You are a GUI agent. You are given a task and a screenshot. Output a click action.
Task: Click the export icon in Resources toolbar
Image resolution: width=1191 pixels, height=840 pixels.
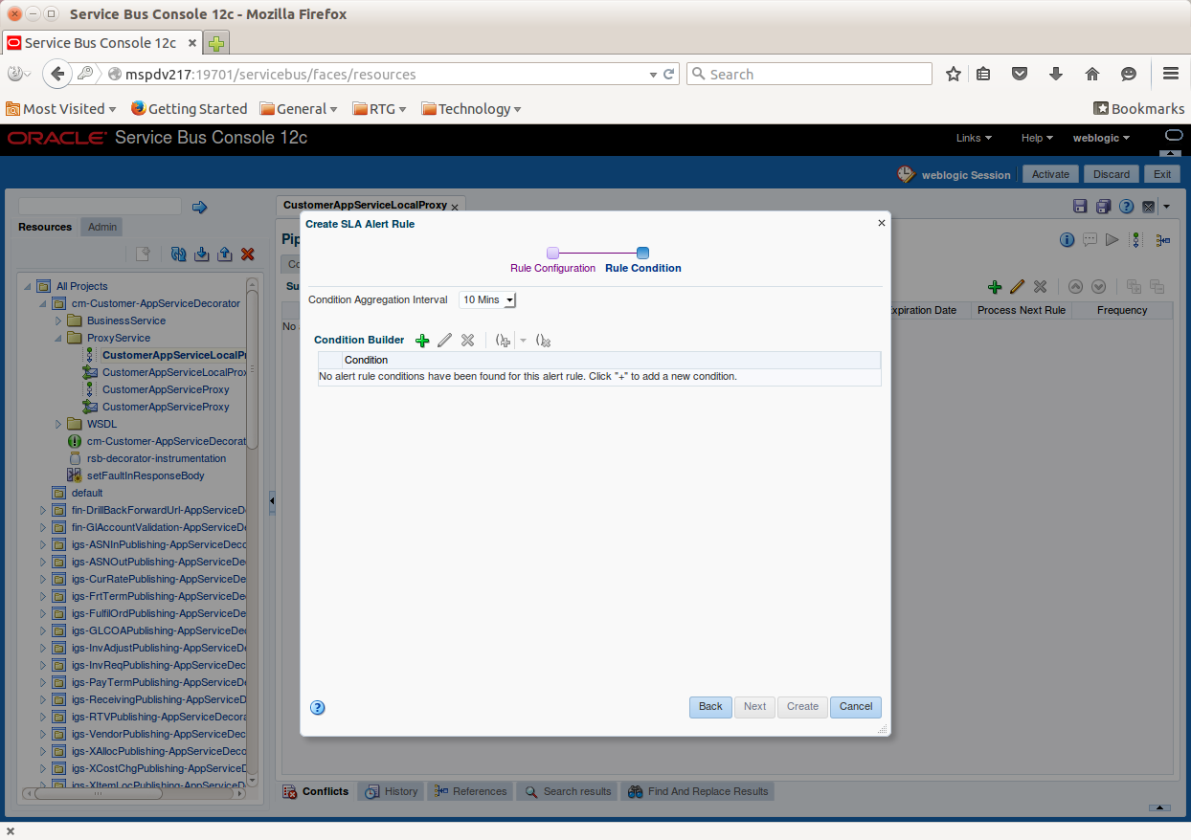pos(224,254)
